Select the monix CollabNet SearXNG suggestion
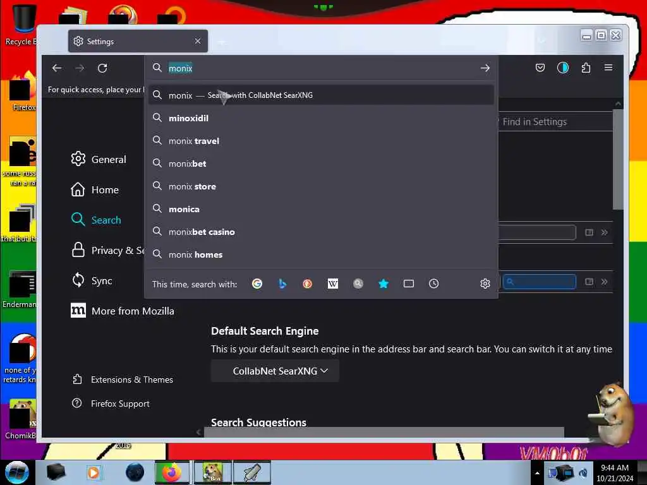The height and width of the screenshot is (485, 647). click(321, 95)
